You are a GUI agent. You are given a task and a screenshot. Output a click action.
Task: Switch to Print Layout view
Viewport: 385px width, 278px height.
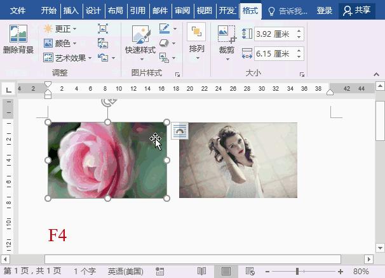click(226, 272)
